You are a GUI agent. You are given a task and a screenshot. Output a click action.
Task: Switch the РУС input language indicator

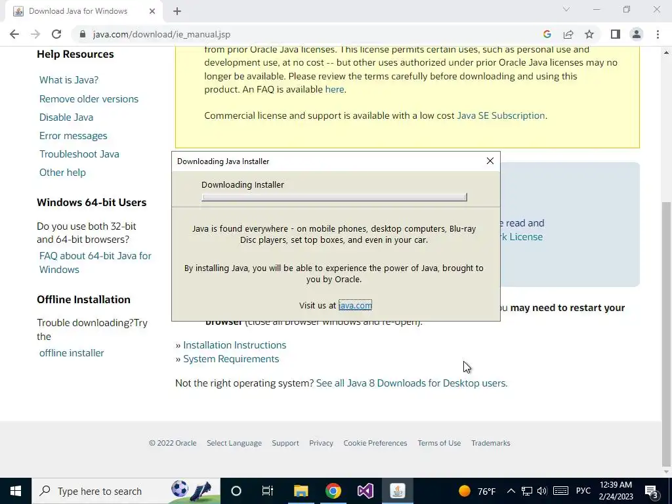tap(583, 491)
